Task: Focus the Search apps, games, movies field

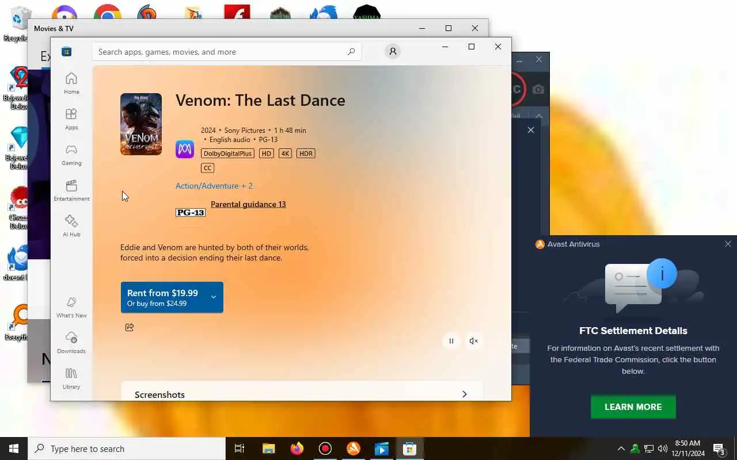Action: point(227,52)
